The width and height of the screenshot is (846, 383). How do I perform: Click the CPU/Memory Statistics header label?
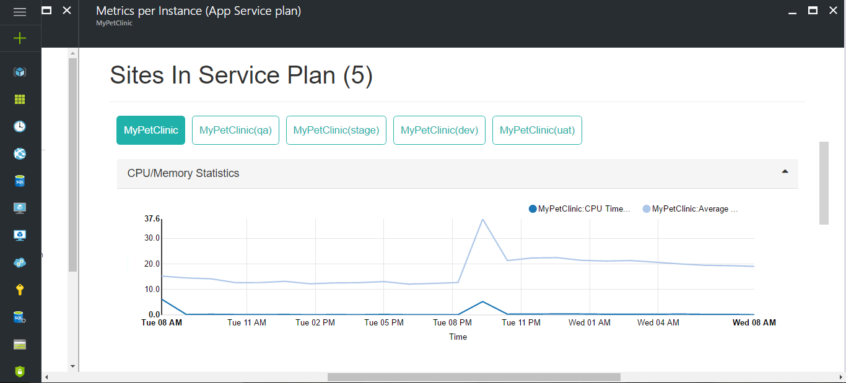(183, 173)
